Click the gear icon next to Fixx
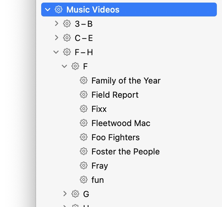The image size is (222, 207). [x=84, y=109]
